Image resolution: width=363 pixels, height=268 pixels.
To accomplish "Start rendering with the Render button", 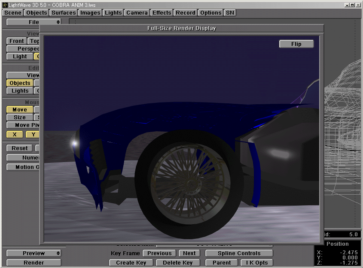I will click(34, 262).
